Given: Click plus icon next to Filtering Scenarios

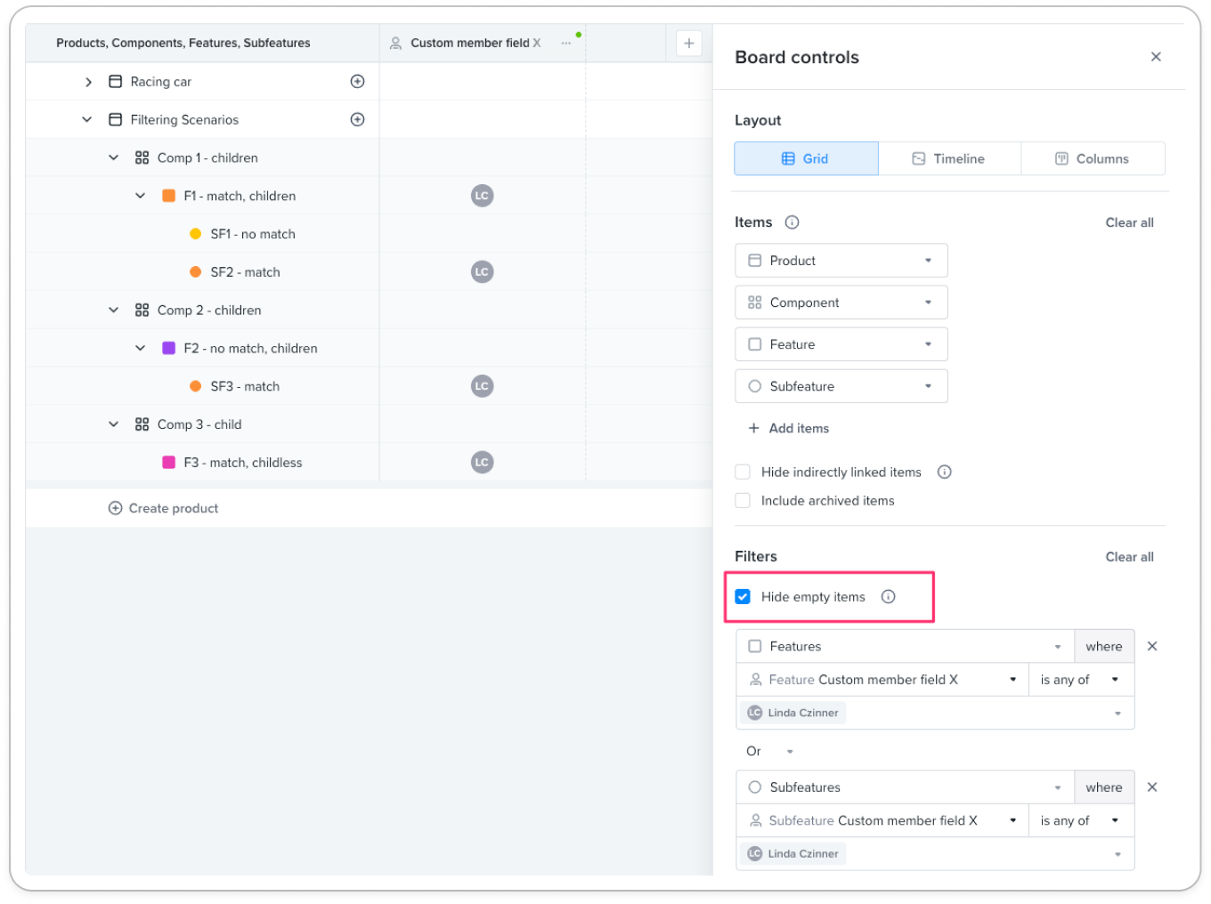Looking at the screenshot, I should click(x=357, y=119).
